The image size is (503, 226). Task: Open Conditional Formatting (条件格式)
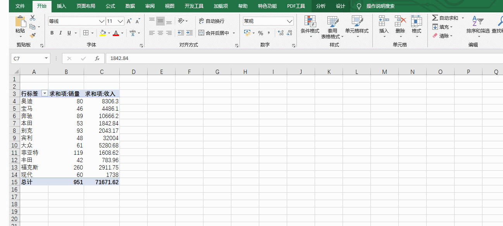pos(310,27)
